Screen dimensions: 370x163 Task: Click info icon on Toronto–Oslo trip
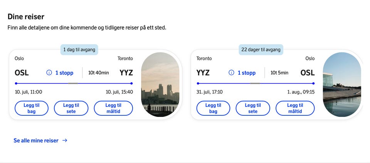tap(231, 73)
